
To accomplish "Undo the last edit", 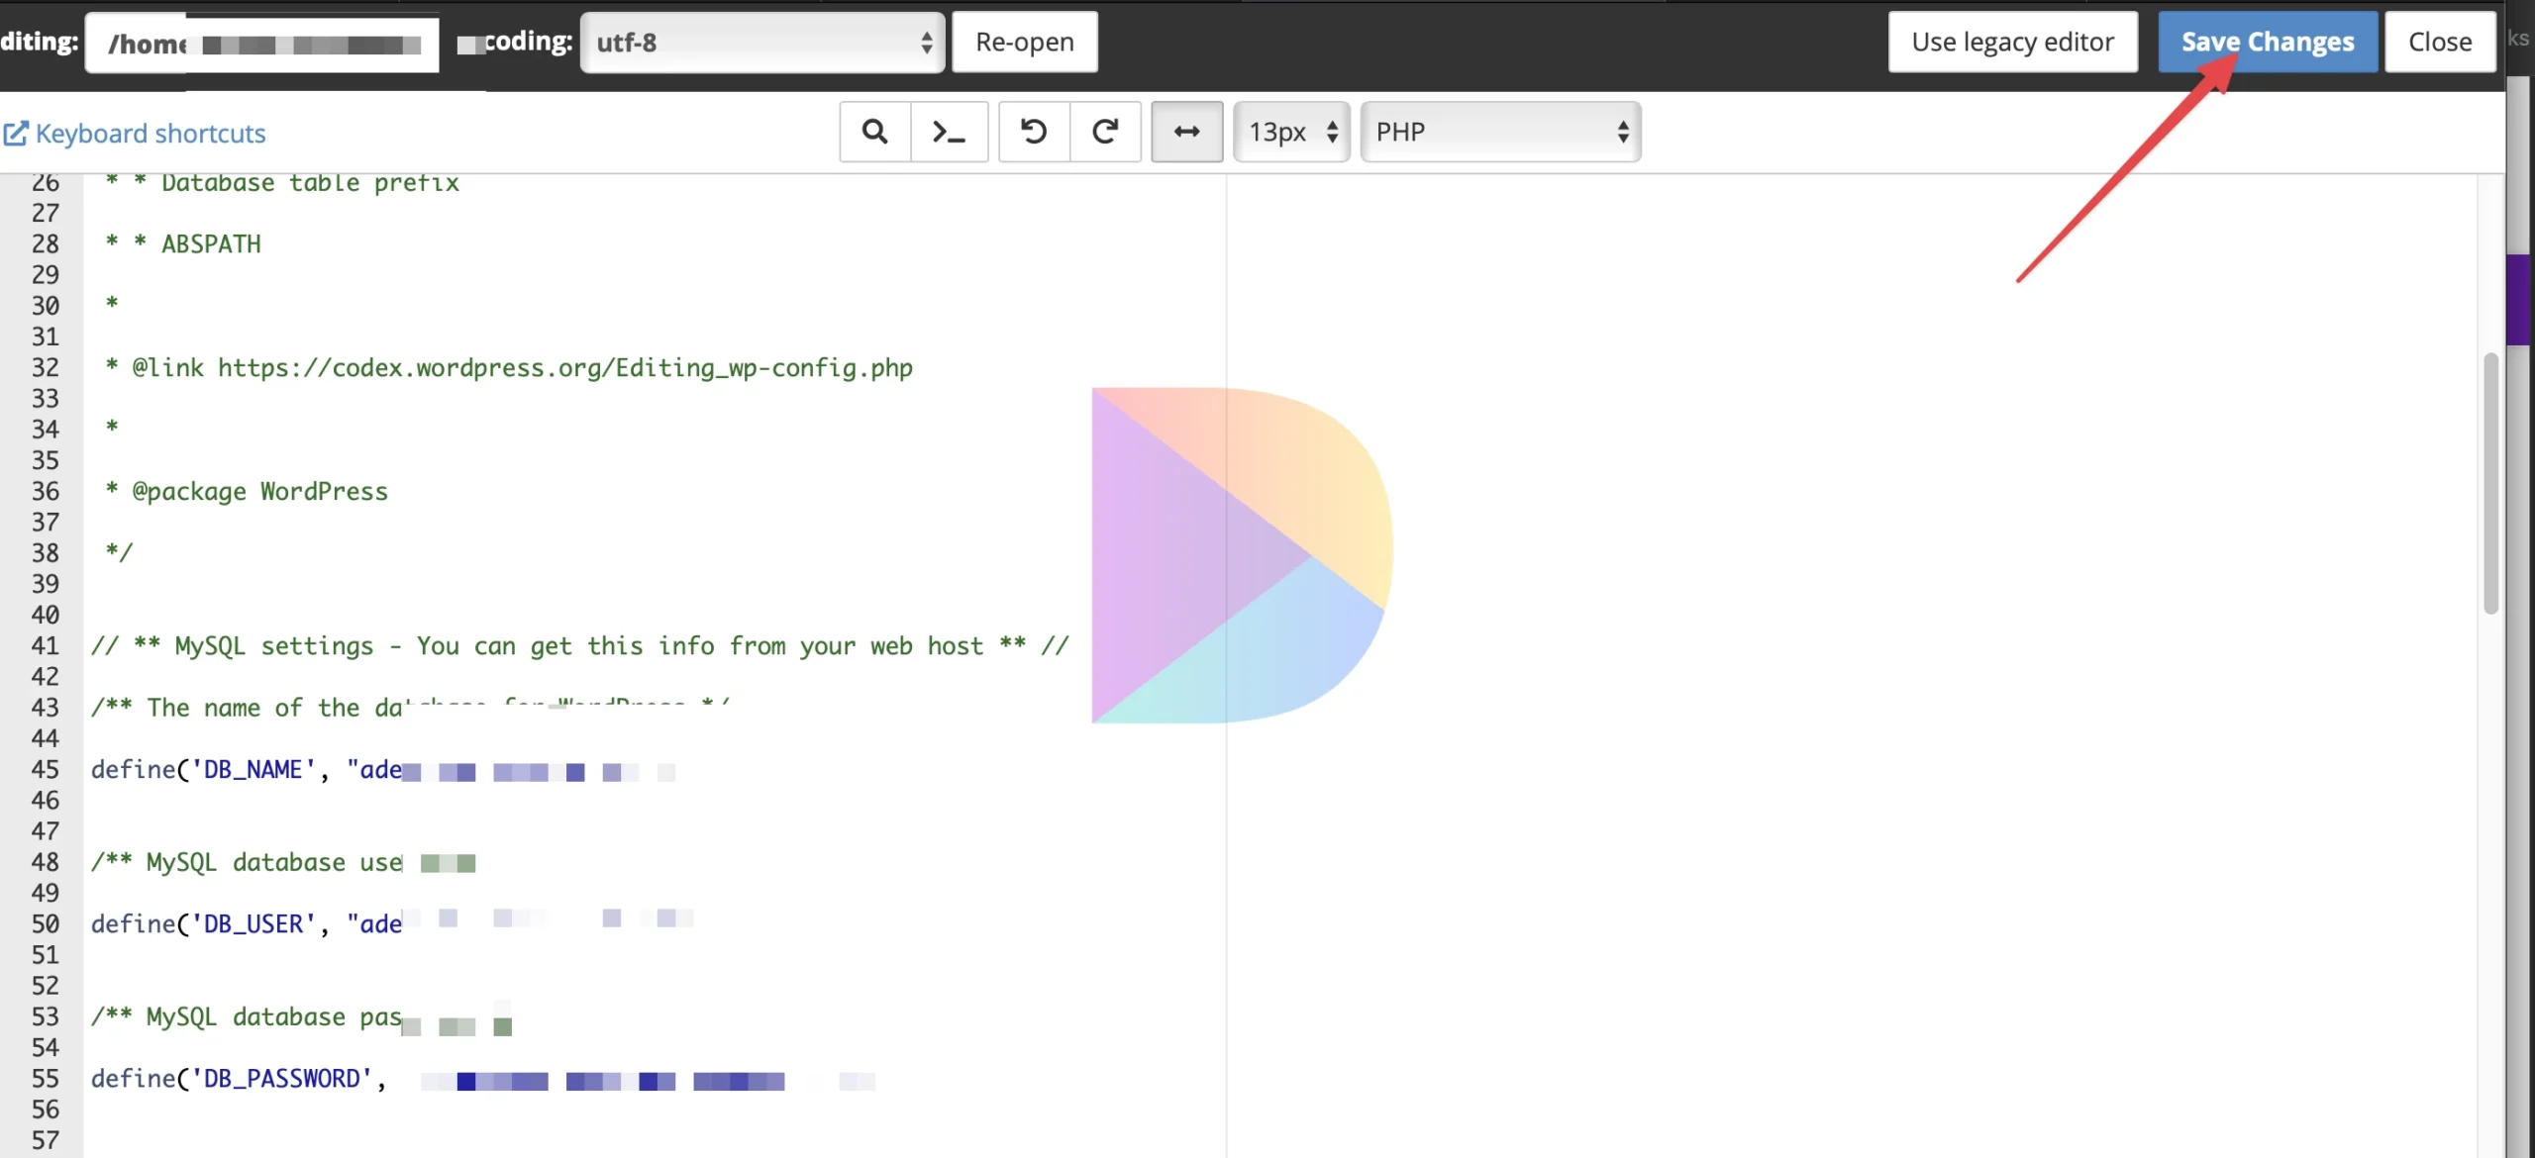I will tap(1034, 132).
